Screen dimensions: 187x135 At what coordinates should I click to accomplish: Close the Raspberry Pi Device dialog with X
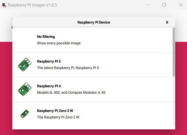[x=167, y=22]
